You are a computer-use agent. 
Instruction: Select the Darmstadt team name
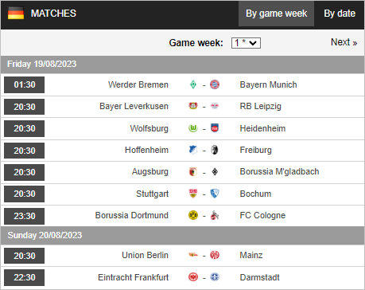pos(259,277)
